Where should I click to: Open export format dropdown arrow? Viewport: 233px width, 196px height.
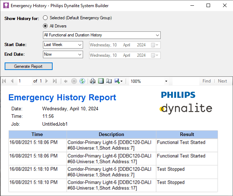point(122,81)
